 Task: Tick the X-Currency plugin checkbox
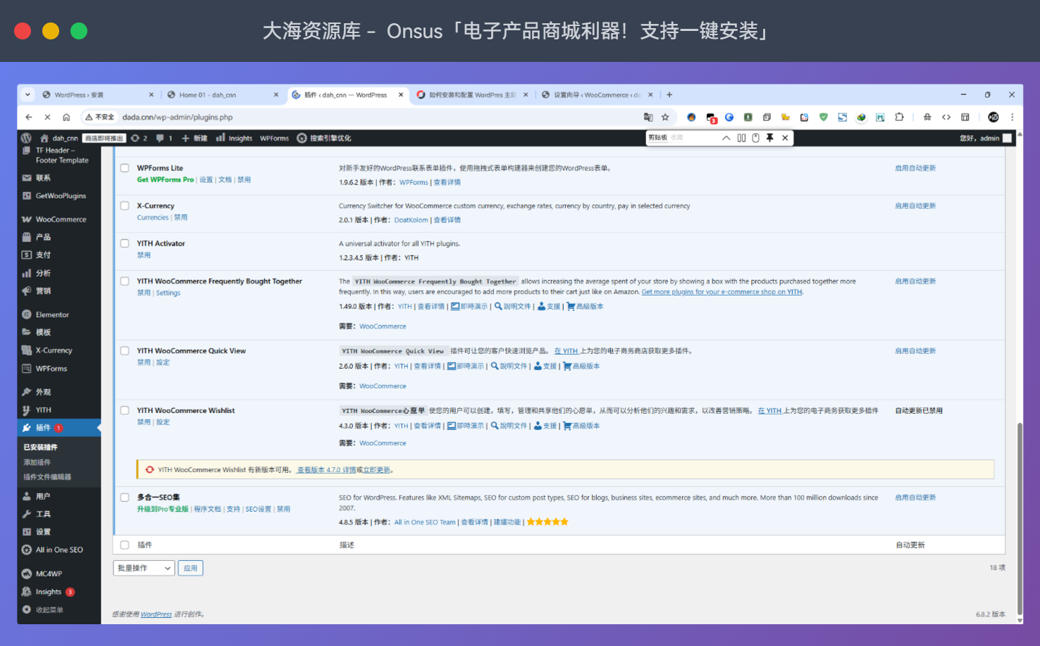(x=125, y=206)
